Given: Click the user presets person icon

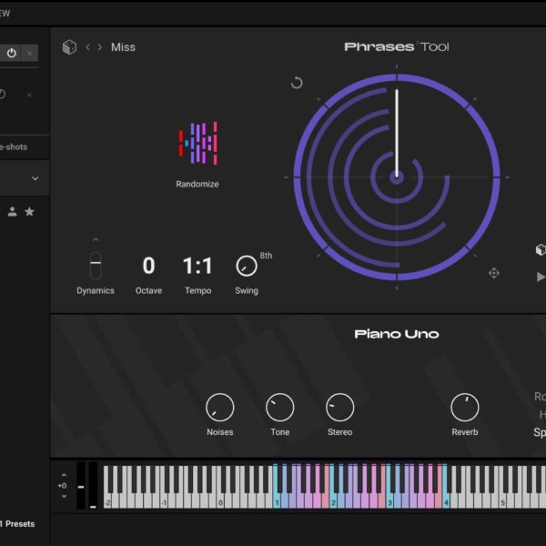Looking at the screenshot, I should (x=13, y=211).
